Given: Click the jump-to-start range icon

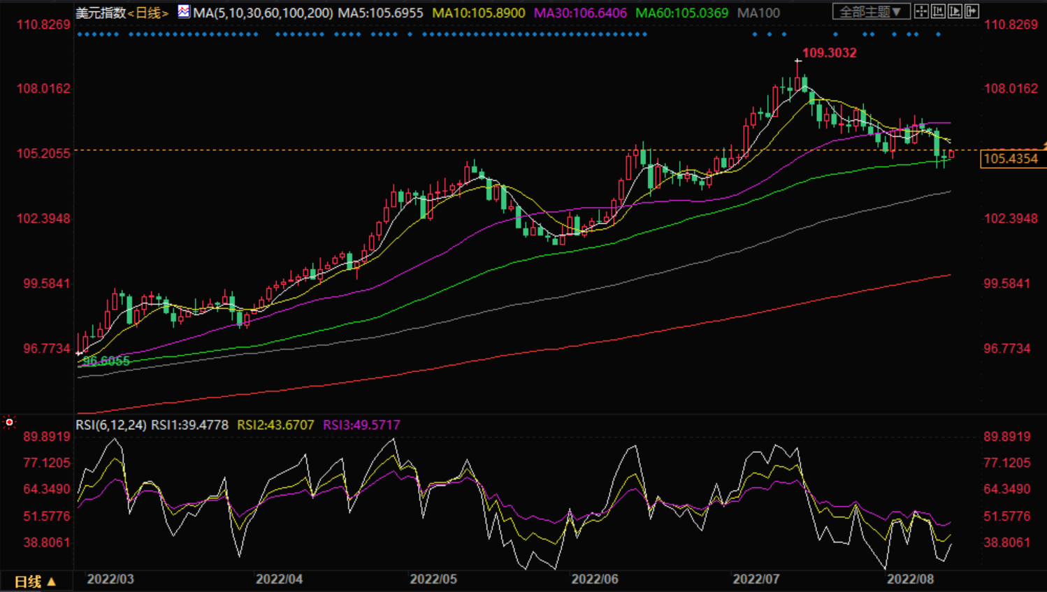Looking at the screenshot, I should [x=938, y=11].
